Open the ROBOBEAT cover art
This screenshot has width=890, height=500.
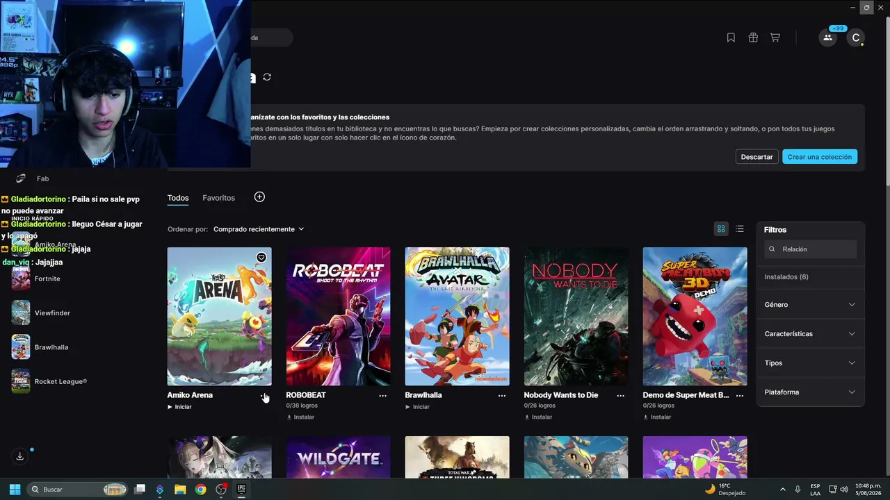339,317
